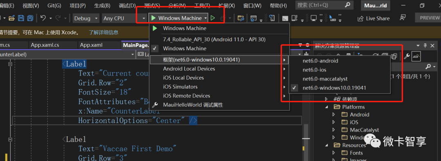441x161 pixels.
Task: Open the 视图(V) menu
Action: (31, 5)
